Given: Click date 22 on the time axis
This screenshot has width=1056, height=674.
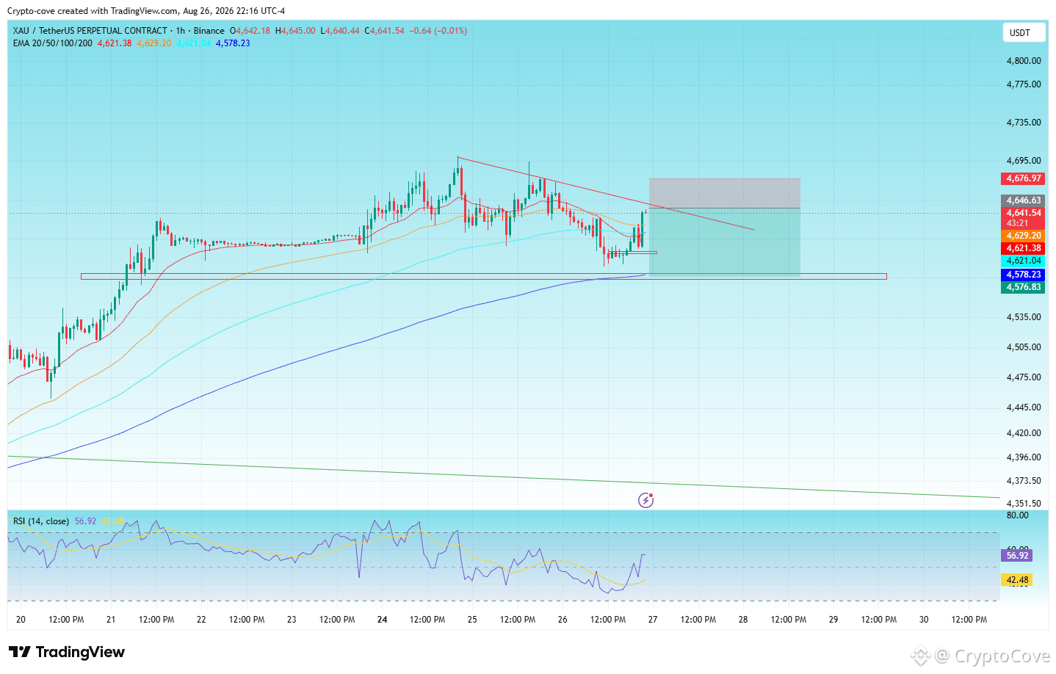Looking at the screenshot, I should click(201, 620).
